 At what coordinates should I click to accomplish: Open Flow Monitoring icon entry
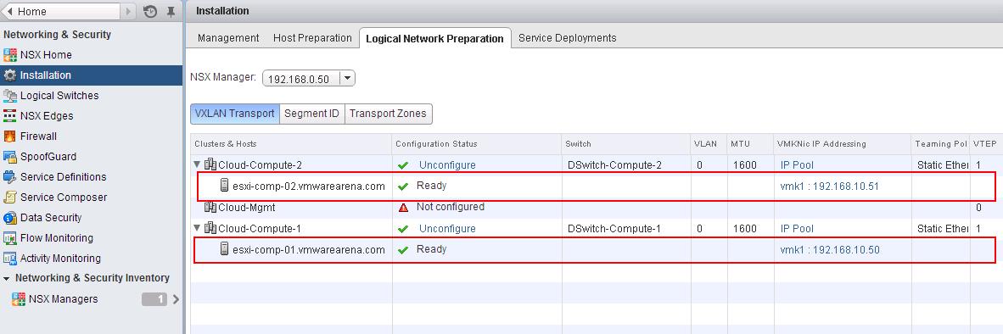click(x=10, y=238)
